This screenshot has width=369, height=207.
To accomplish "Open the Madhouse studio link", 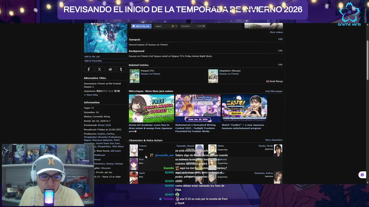I will click(x=100, y=155).
